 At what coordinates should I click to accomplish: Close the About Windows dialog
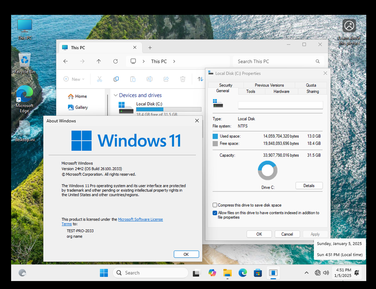[197, 121]
